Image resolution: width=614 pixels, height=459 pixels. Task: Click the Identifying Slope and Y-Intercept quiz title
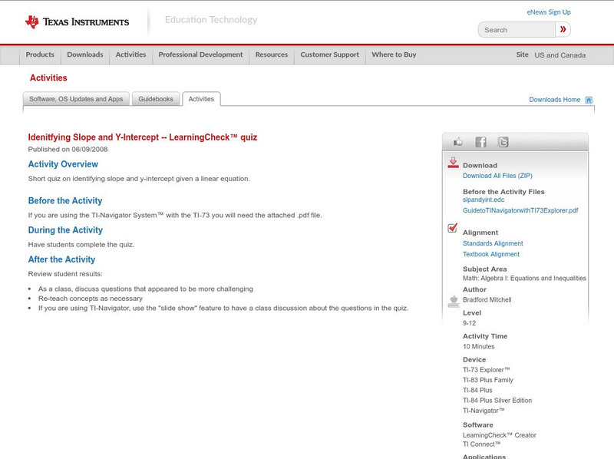(x=143, y=137)
